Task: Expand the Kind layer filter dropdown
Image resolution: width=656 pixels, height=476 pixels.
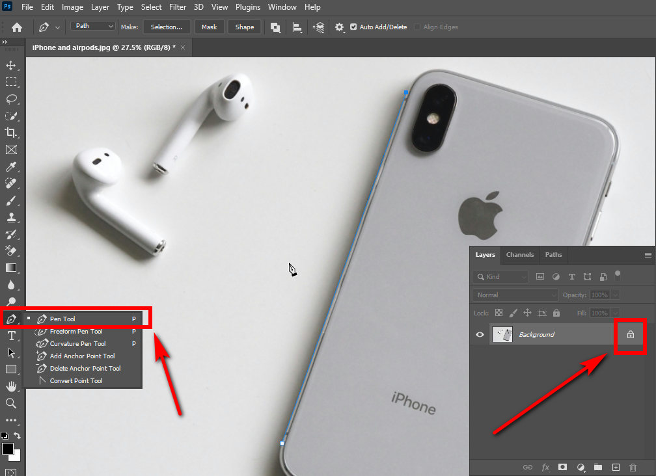Action: pyautogui.click(x=502, y=277)
